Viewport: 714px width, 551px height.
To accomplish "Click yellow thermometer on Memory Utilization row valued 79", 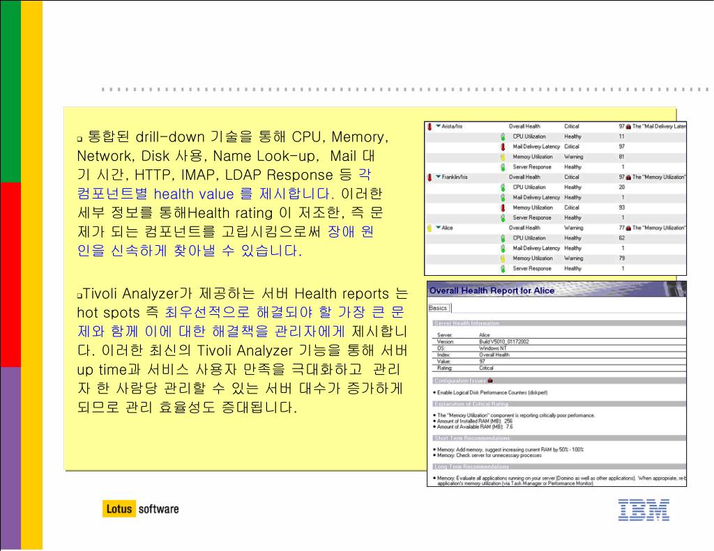I will point(503,258).
